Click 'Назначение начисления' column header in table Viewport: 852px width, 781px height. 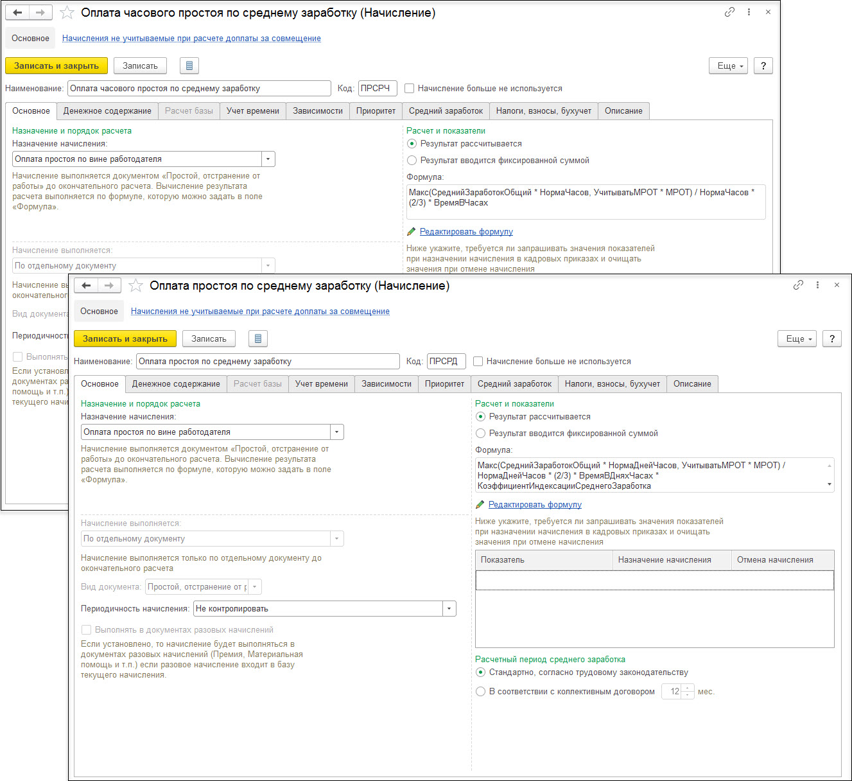coord(672,560)
